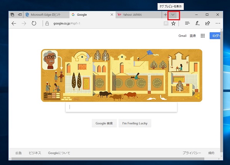Refresh the current page
Viewport: 230px width, 165px height.
(x=34, y=23)
